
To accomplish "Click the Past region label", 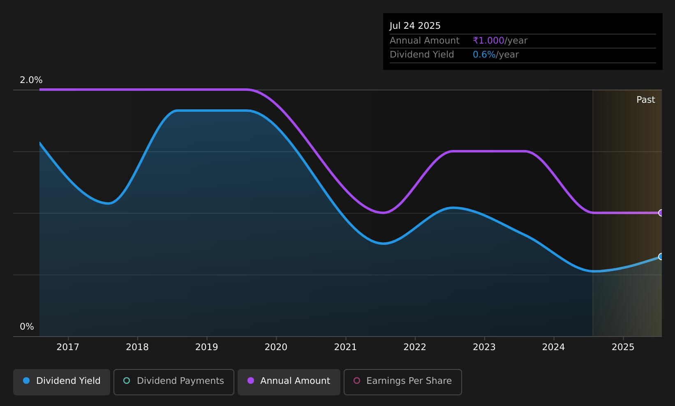I will click(x=645, y=100).
